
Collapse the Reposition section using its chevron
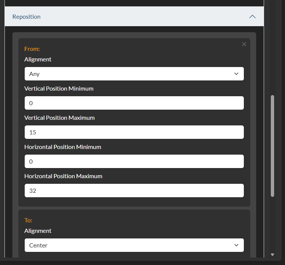tap(252, 17)
